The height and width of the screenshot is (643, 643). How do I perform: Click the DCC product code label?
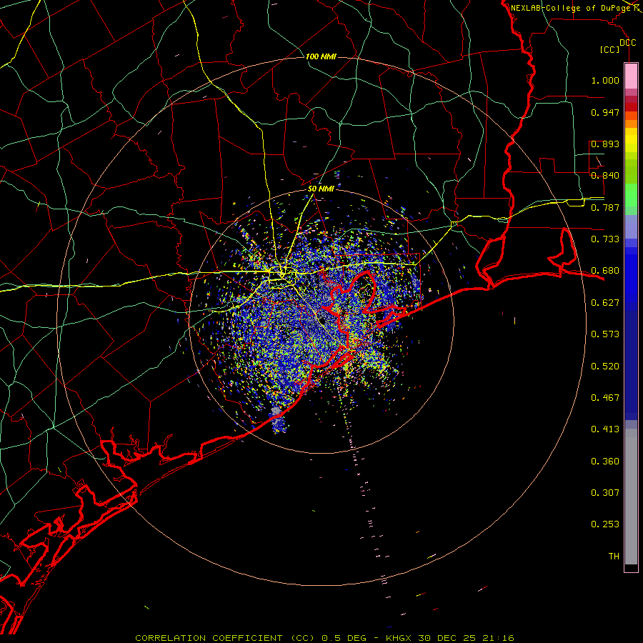coord(628,43)
